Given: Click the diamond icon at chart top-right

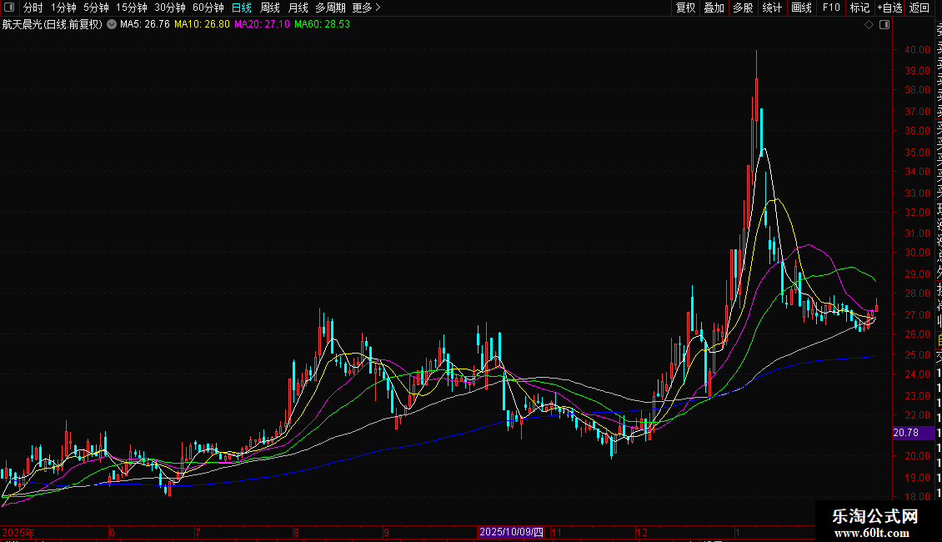Looking at the screenshot, I should [x=869, y=25].
